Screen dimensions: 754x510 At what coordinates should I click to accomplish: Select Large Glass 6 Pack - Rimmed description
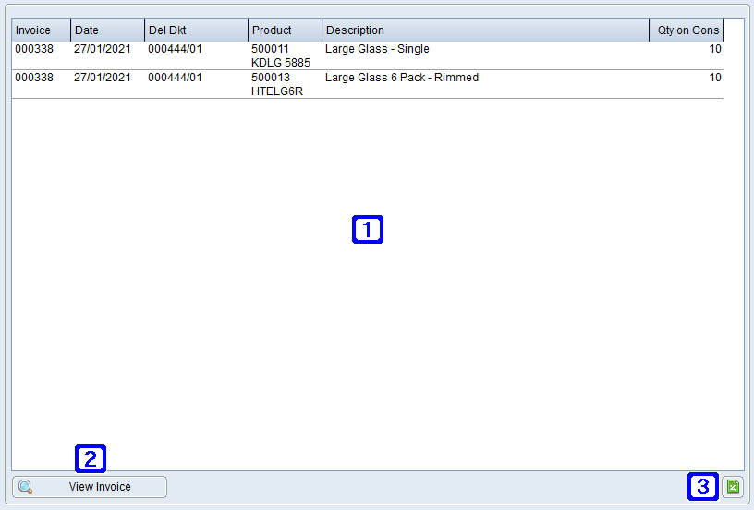click(x=402, y=78)
